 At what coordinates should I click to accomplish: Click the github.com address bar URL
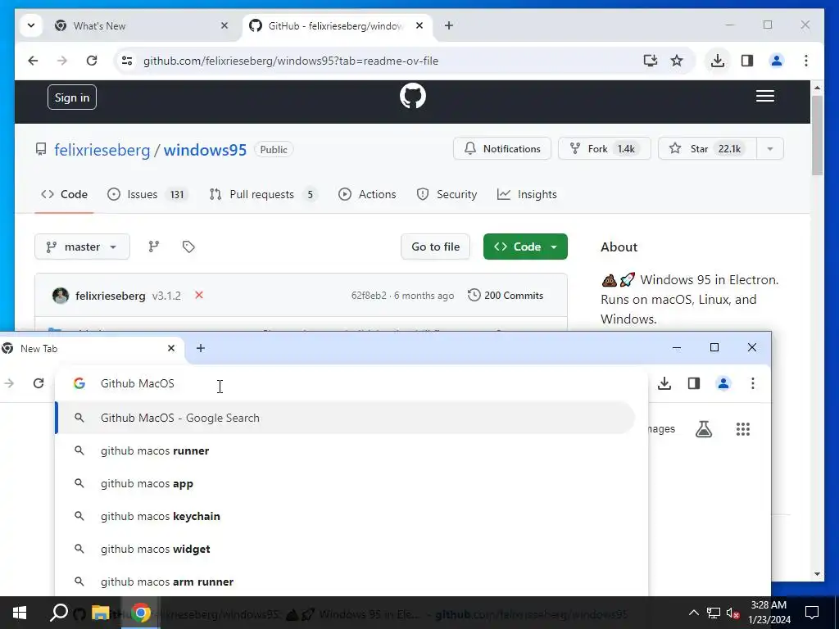click(x=291, y=61)
